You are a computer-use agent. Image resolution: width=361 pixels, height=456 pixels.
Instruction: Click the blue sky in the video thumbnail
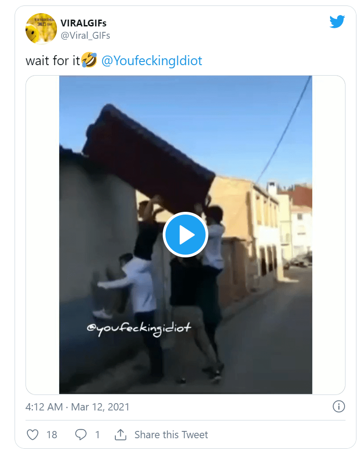tap(205, 114)
